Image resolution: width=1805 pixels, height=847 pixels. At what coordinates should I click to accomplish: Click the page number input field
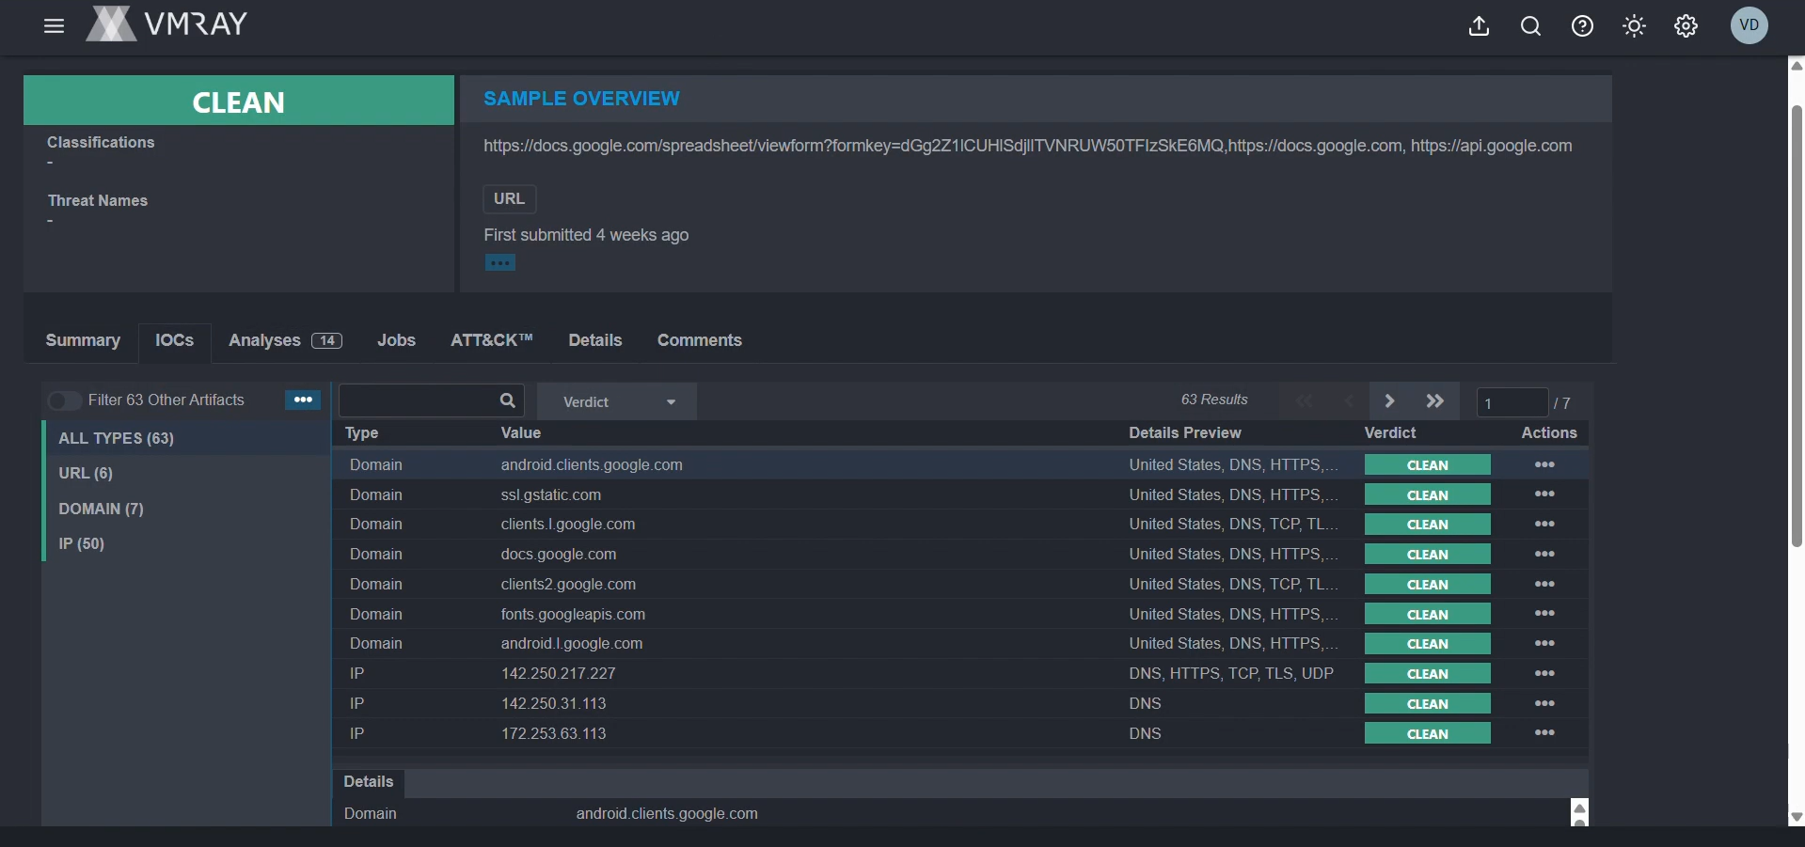(x=1512, y=402)
